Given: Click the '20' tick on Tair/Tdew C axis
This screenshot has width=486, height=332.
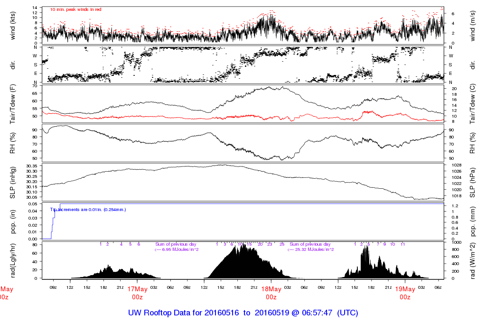Looking at the screenshot, I should 454,89.
